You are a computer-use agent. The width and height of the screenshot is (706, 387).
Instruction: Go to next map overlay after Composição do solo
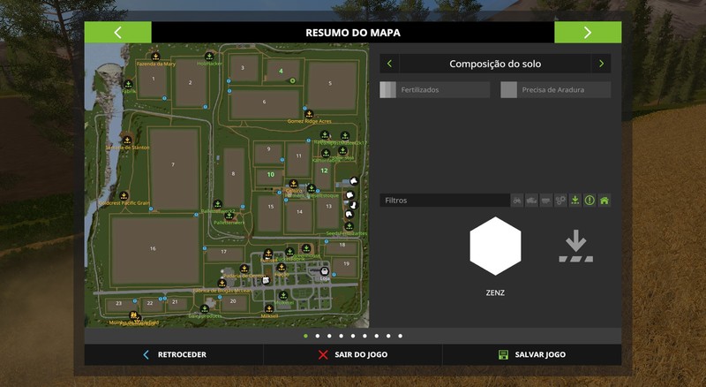[601, 64]
